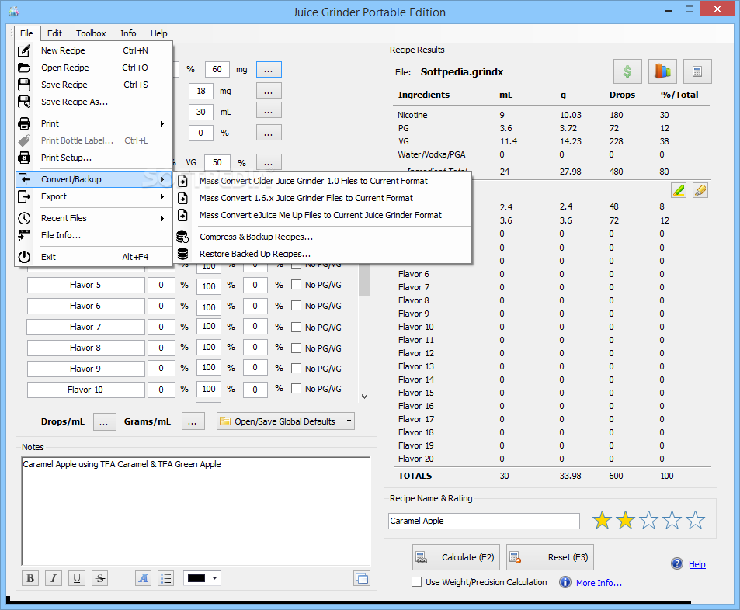Screen dimensions: 740x610
Task: Select Restore Backed Up Recipes
Action: (x=323, y=254)
